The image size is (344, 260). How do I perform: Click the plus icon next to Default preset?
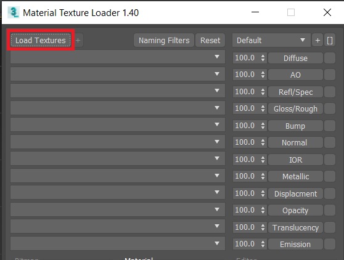click(317, 40)
